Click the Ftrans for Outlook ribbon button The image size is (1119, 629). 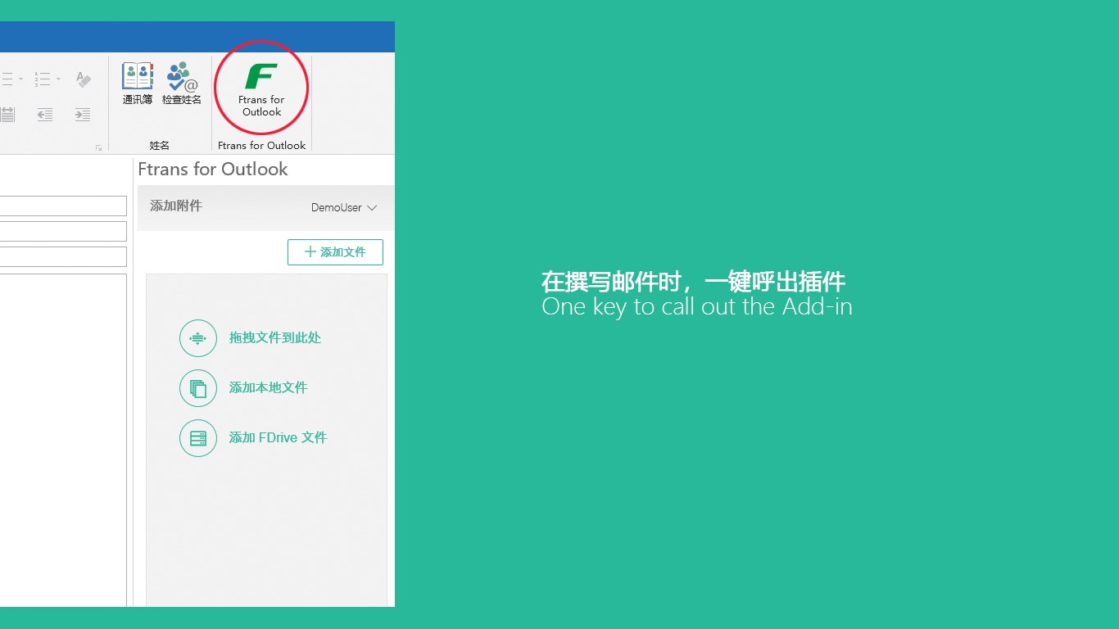point(261,90)
